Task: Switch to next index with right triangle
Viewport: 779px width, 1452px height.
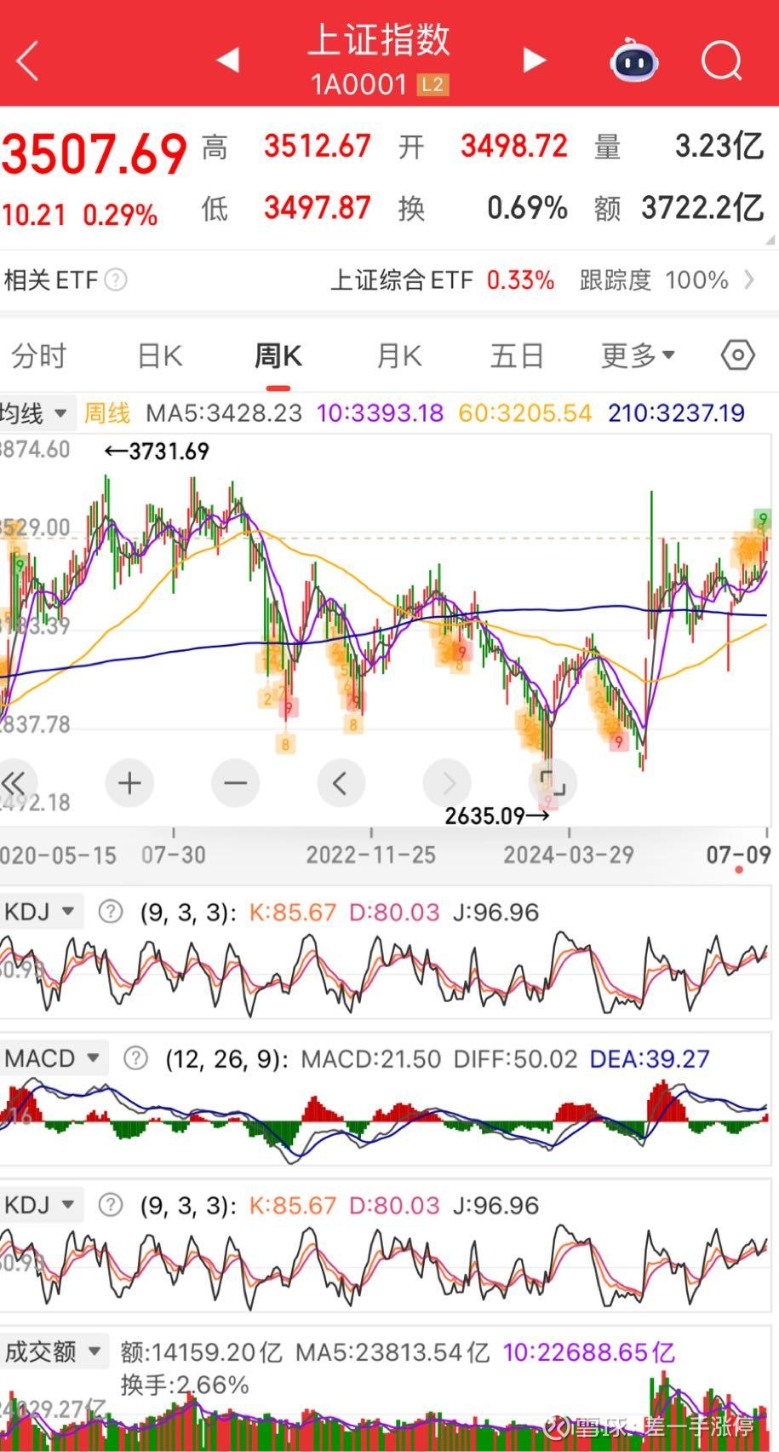Action: coord(534,60)
